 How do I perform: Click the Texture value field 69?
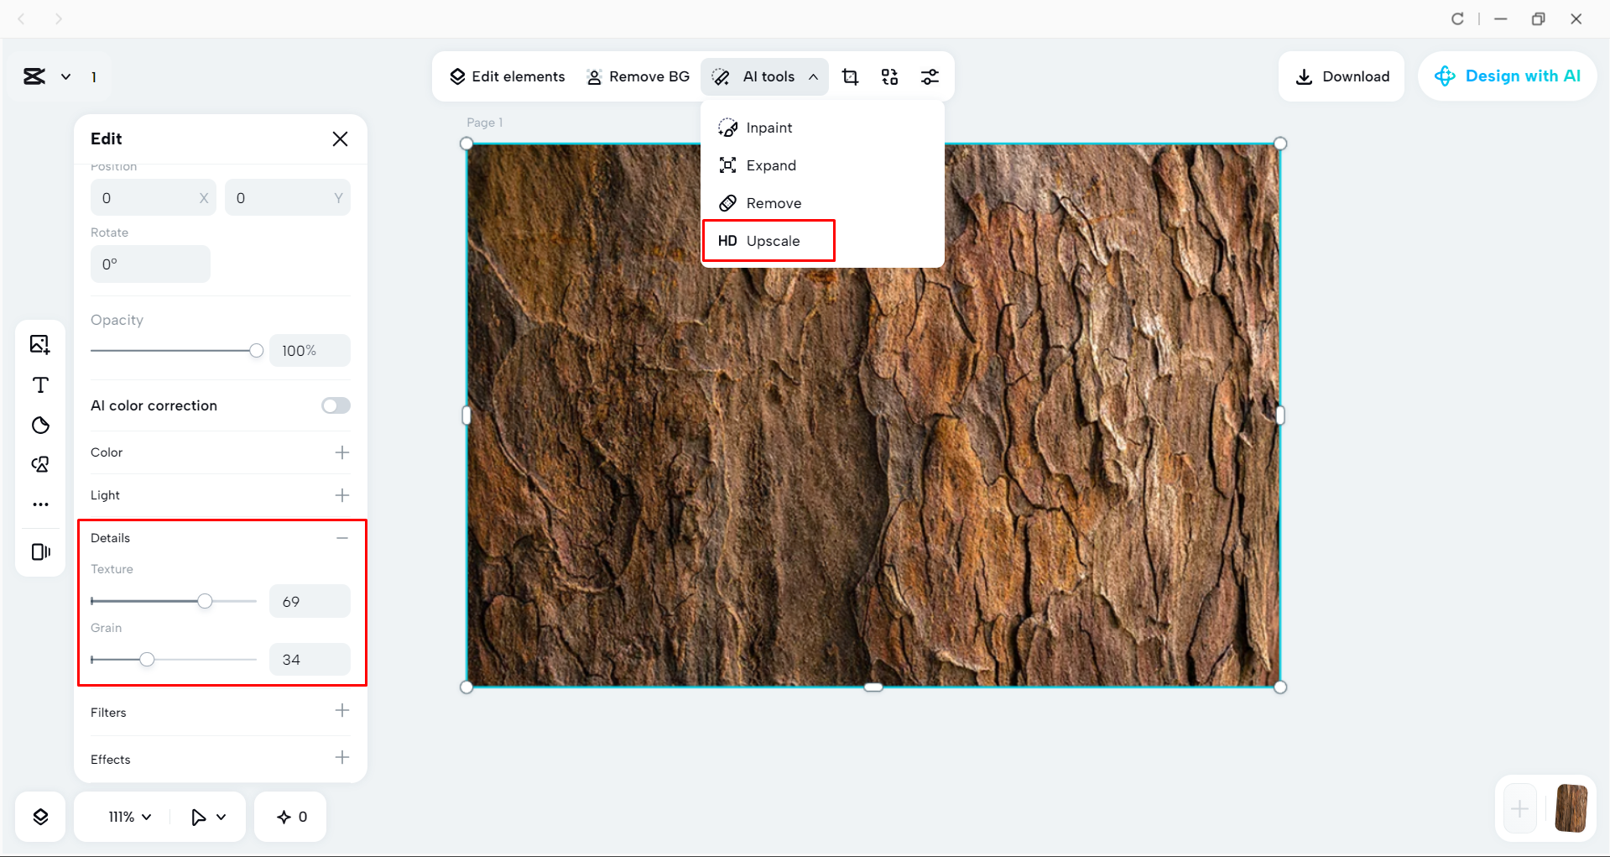(x=310, y=601)
